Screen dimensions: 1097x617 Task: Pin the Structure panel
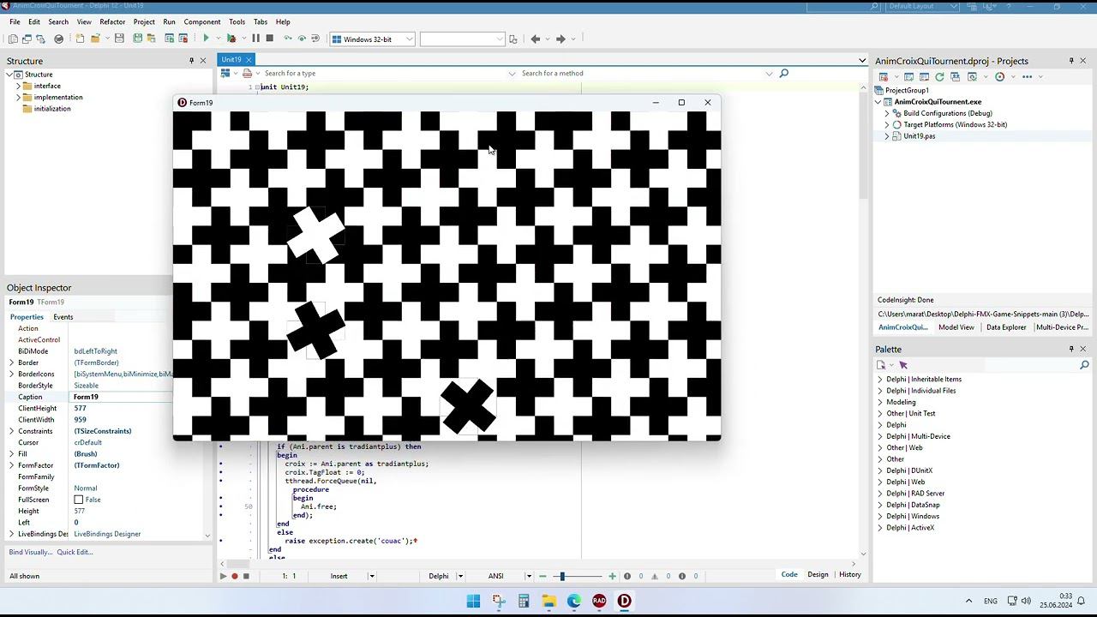191,61
